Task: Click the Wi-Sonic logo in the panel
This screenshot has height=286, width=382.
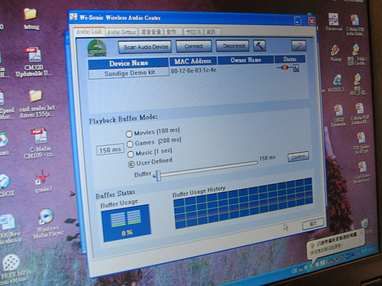Action: pos(97,48)
